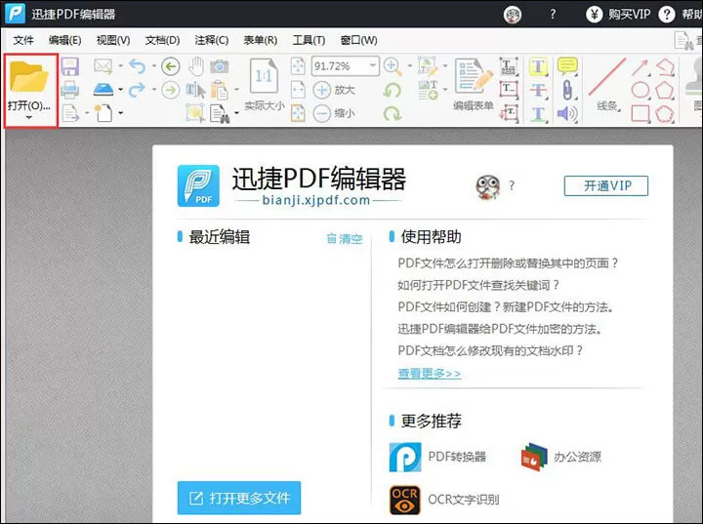Click 购买VIP in the title bar
This screenshot has width=703, height=524.
pyautogui.click(x=619, y=15)
